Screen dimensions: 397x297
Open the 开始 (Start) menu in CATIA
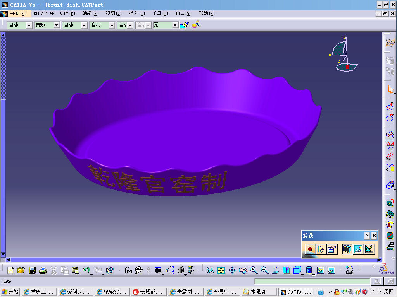click(x=18, y=14)
